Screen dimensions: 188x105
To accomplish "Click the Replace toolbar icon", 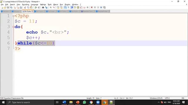I will click(x=46, y=7).
